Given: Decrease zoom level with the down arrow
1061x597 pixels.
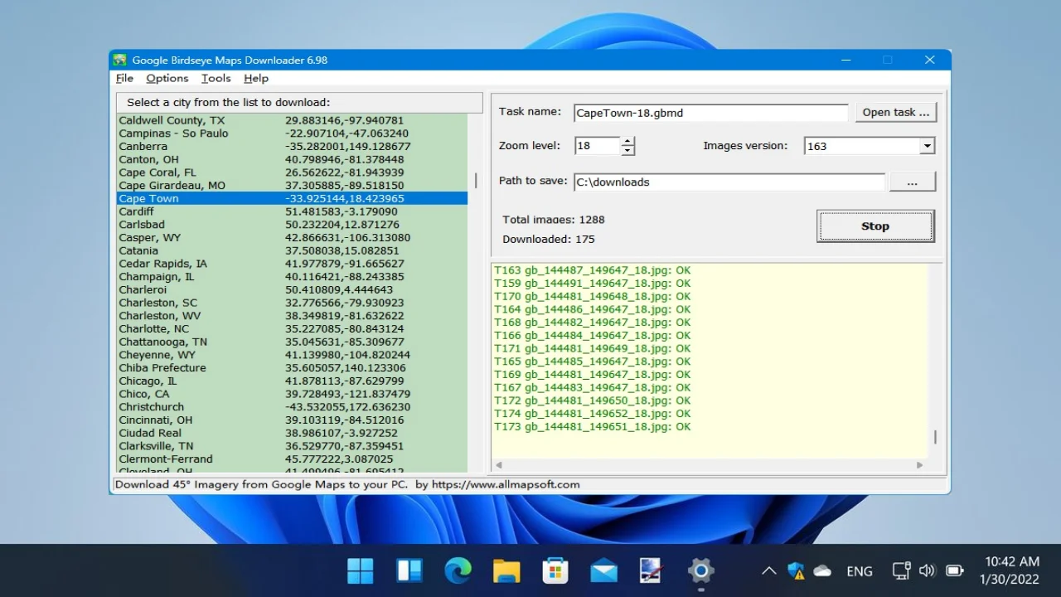Looking at the screenshot, I should [627, 150].
